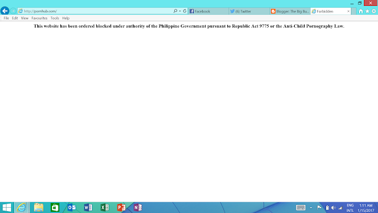Open the network signal tray icon
This screenshot has height=213, width=378.
(340, 208)
